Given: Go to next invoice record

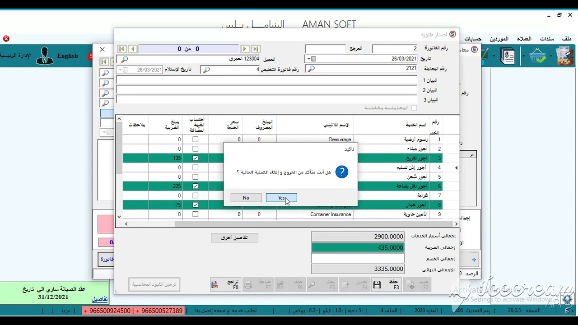Looking at the screenshot, I should pos(245,49).
